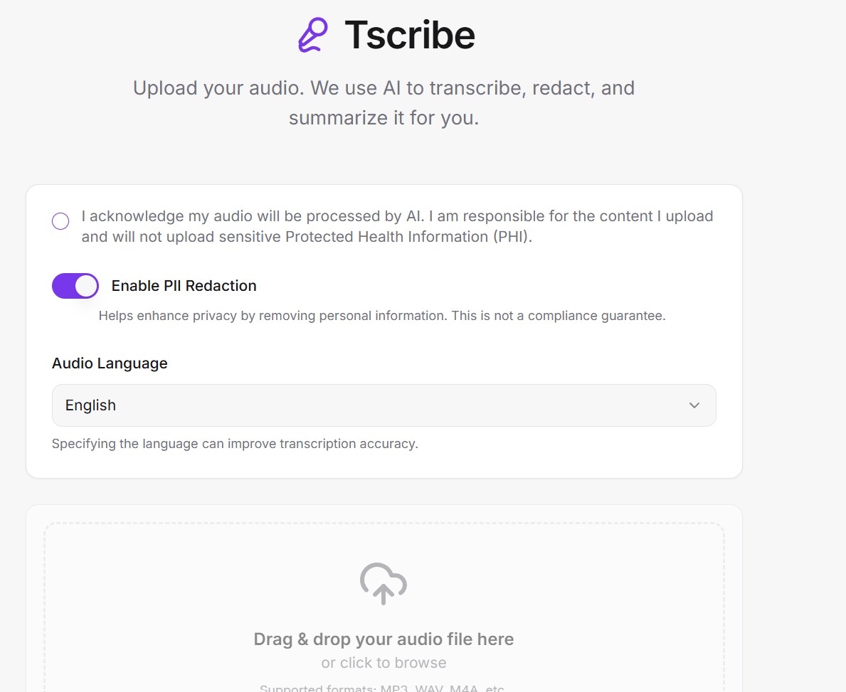Viewport: 846px width, 692px height.
Task: Click the Enable PII Redaction label
Action: point(184,285)
